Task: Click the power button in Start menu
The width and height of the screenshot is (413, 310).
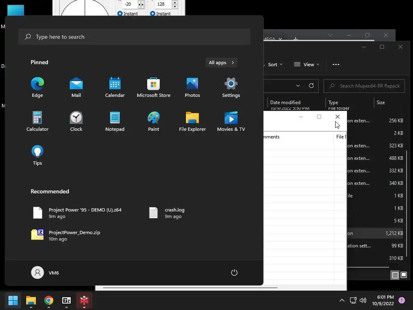Action: click(234, 272)
